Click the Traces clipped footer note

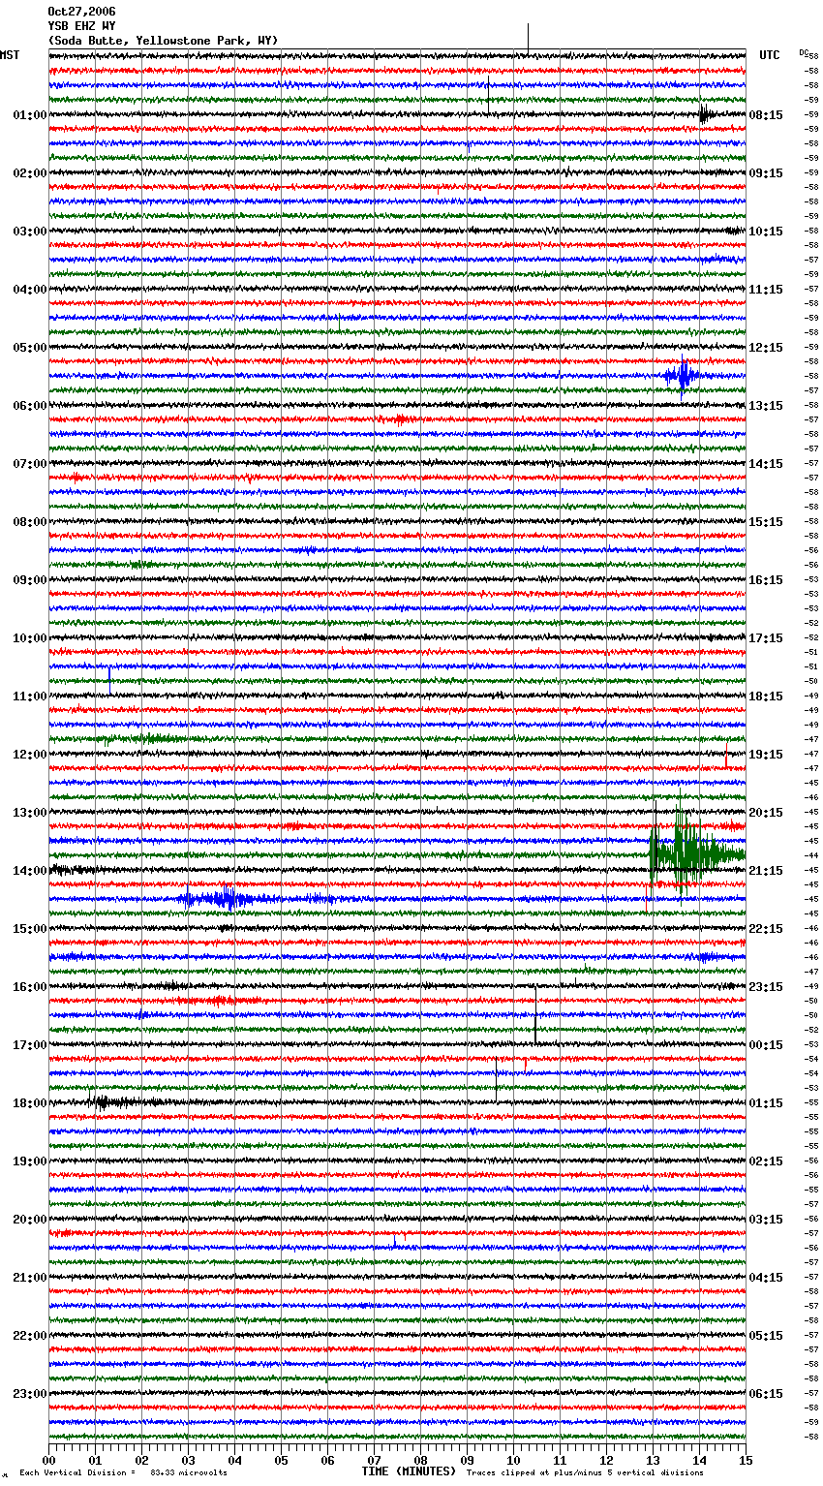[x=586, y=1472]
